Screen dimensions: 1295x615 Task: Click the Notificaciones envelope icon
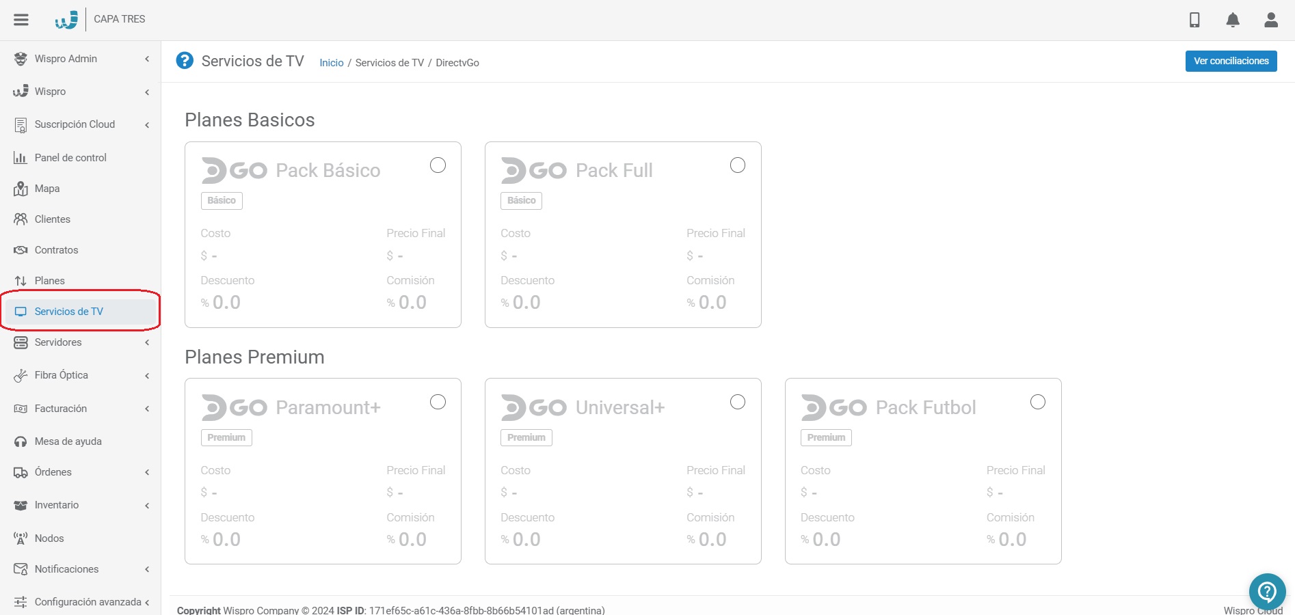[21, 569]
